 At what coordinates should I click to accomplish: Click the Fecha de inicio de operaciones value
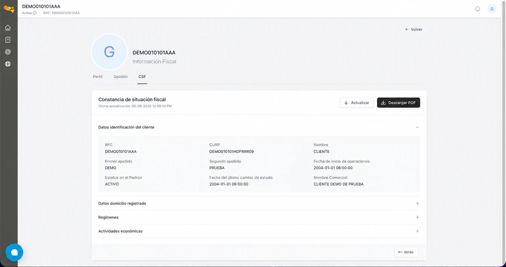pos(333,168)
